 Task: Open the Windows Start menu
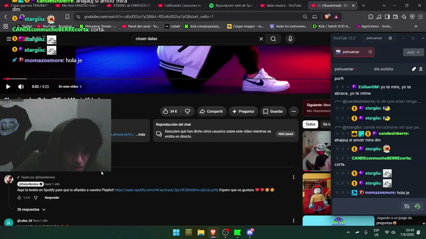(x=176, y=232)
